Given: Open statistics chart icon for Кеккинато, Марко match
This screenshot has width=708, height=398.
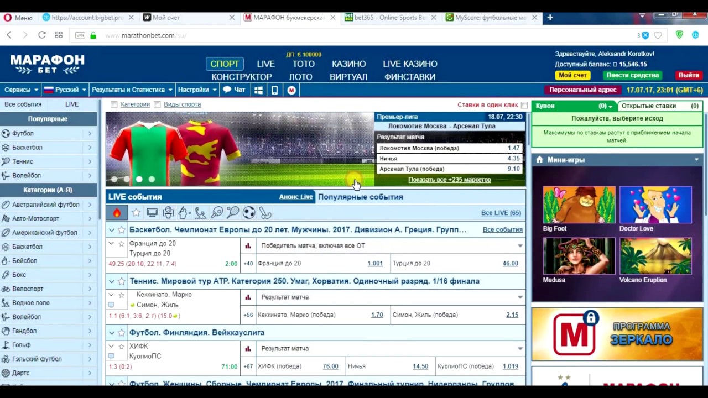Looking at the screenshot, I should pos(248,297).
